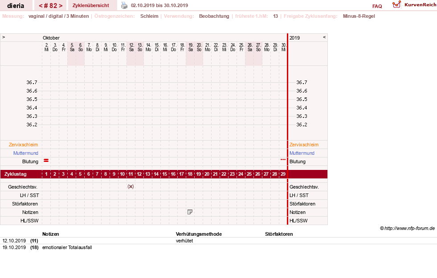Click the Oktober month label

(51, 38)
